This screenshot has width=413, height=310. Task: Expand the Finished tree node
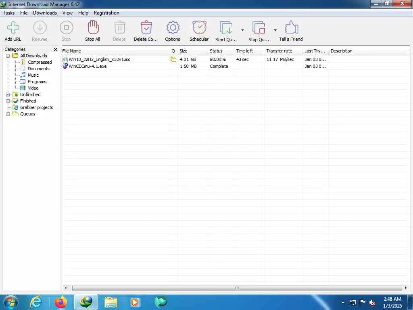8,101
